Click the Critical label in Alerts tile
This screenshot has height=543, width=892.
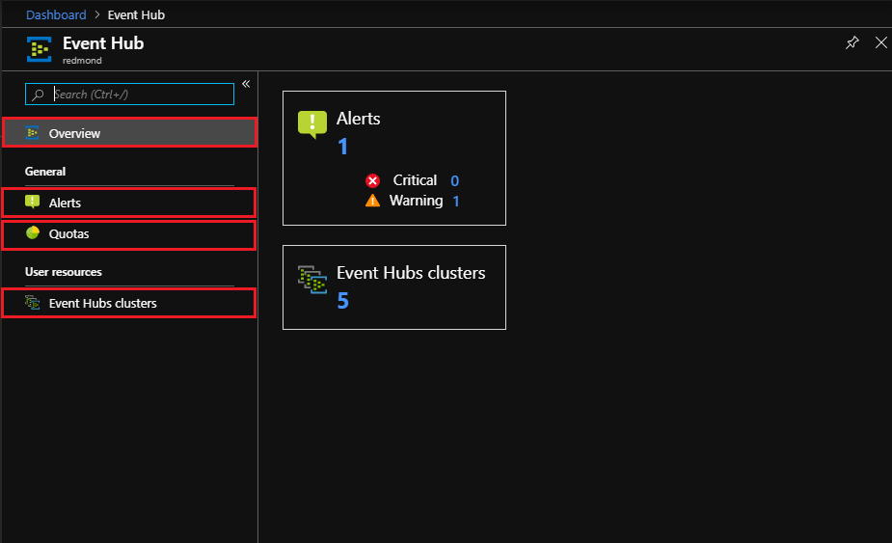click(415, 179)
